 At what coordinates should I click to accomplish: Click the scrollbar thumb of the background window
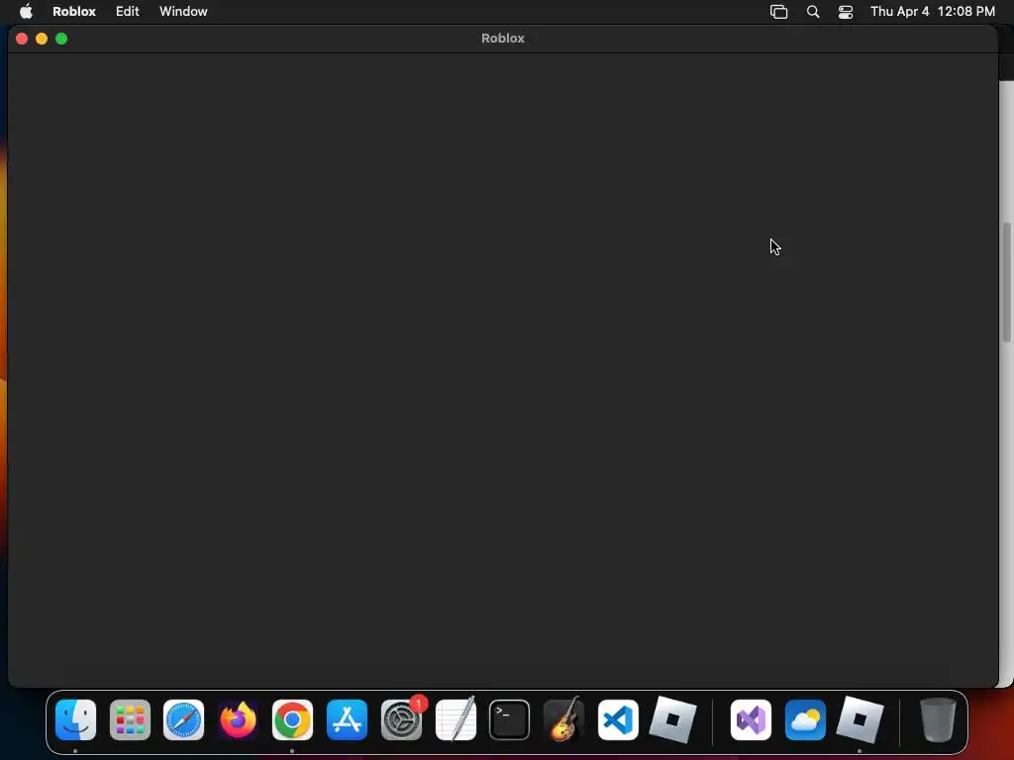(1007, 282)
